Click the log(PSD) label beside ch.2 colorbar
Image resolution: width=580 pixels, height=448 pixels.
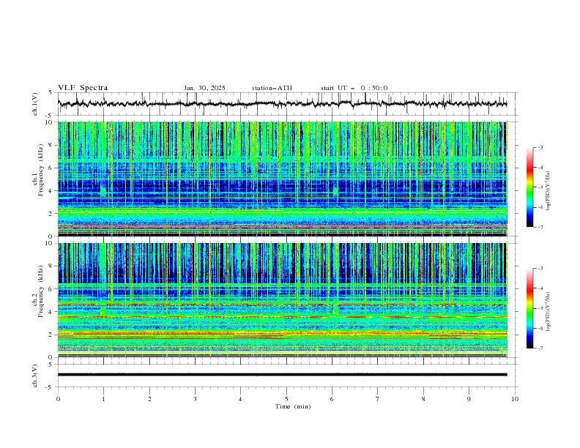(x=549, y=312)
